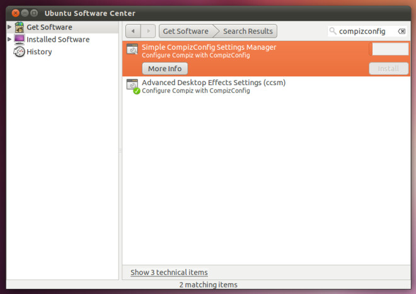Go forward with the right arrow button
This screenshot has width=416, height=294.
point(148,31)
